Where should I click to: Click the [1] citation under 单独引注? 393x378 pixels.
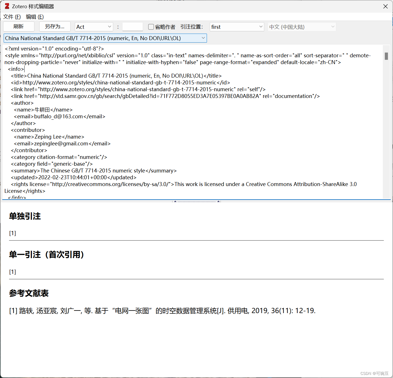pos(13,233)
